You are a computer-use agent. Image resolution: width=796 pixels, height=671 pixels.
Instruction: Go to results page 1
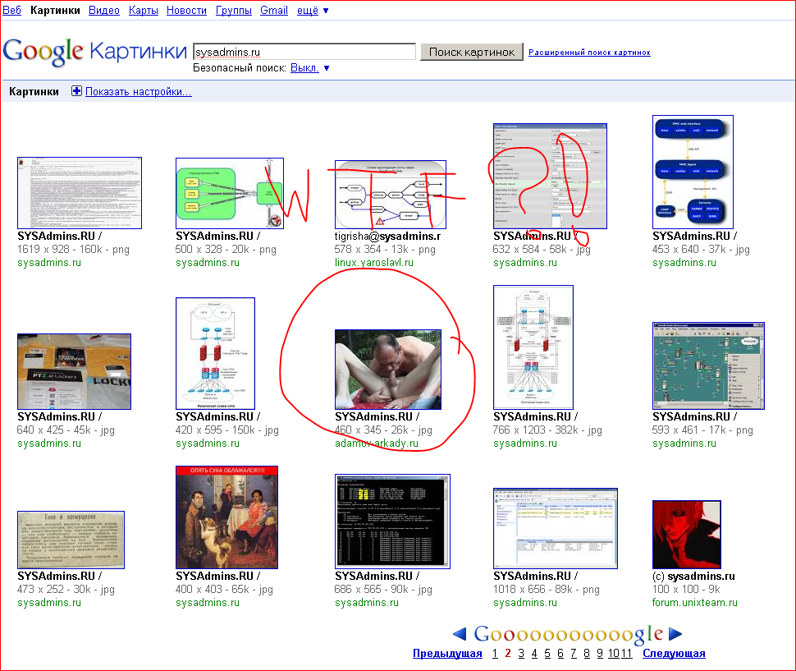pos(495,653)
